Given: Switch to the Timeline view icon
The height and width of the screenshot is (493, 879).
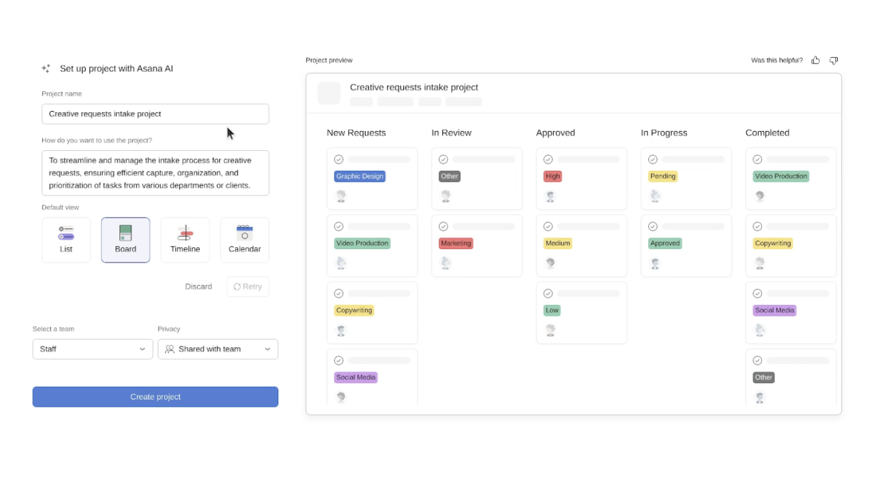Looking at the screenshot, I should (x=185, y=239).
